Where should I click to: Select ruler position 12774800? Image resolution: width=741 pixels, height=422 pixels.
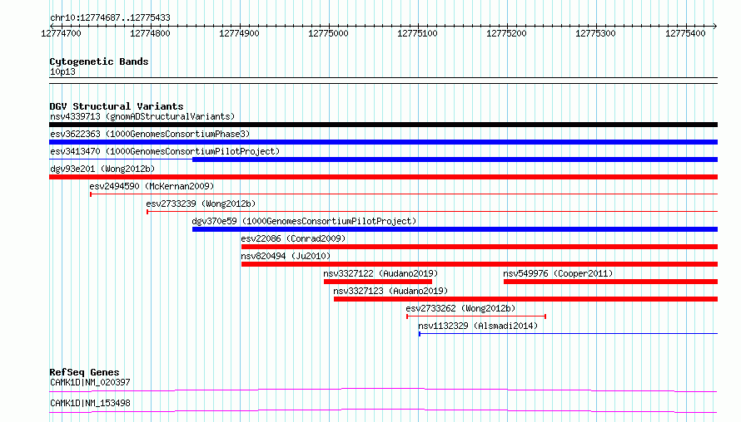pos(150,33)
